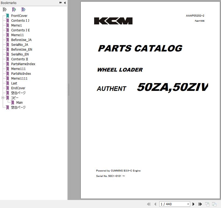
Task: Open the page number dropdown arrow
Action: click(x=188, y=204)
